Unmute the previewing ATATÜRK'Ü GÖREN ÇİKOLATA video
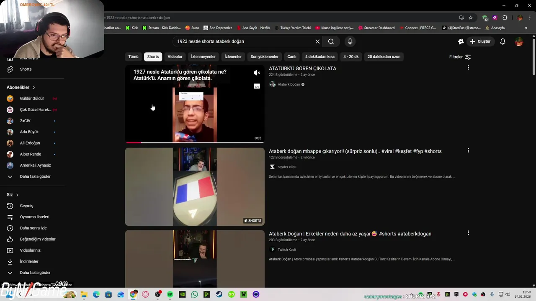The height and width of the screenshot is (301, 536). (257, 73)
